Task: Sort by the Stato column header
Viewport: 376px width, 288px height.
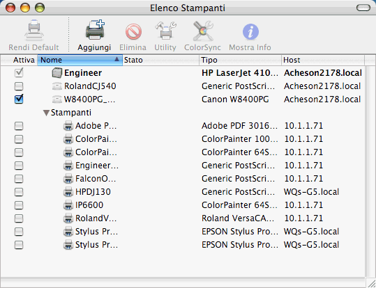Action: (160, 60)
